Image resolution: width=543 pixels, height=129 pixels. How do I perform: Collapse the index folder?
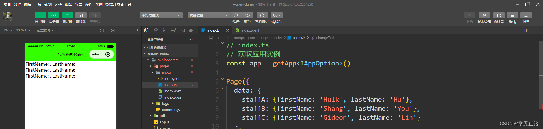click(170, 72)
